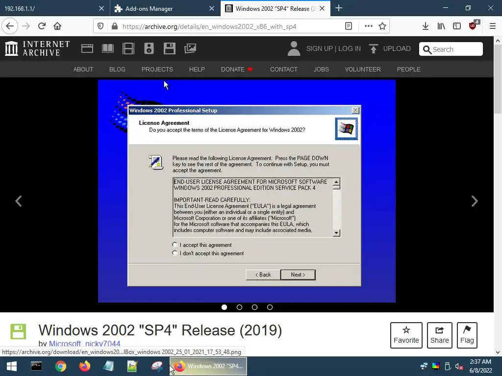Click the Windows 2002 Setup screenshot image
The image size is (502, 376).
[247, 191]
